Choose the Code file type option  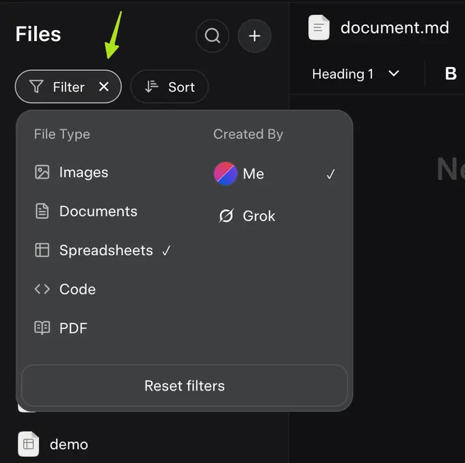(77, 289)
